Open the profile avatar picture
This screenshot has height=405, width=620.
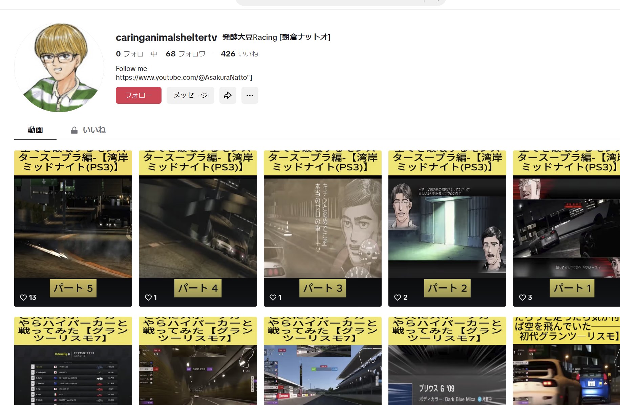[x=59, y=68]
